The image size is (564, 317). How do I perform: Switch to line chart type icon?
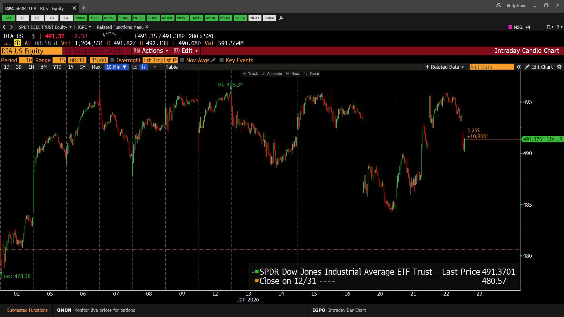click(135, 67)
